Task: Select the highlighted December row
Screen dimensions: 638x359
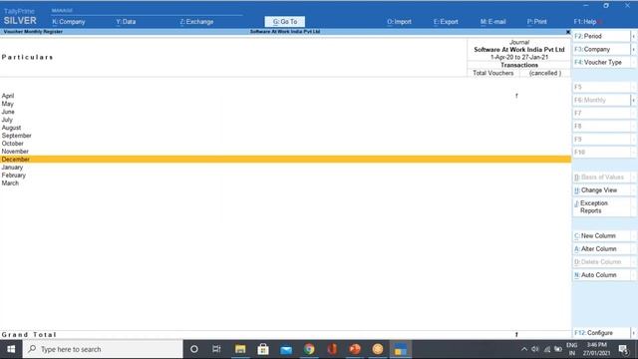Action: tap(285, 160)
